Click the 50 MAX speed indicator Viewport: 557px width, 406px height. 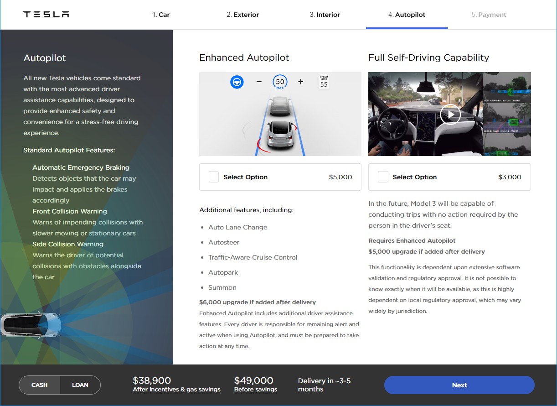(280, 82)
